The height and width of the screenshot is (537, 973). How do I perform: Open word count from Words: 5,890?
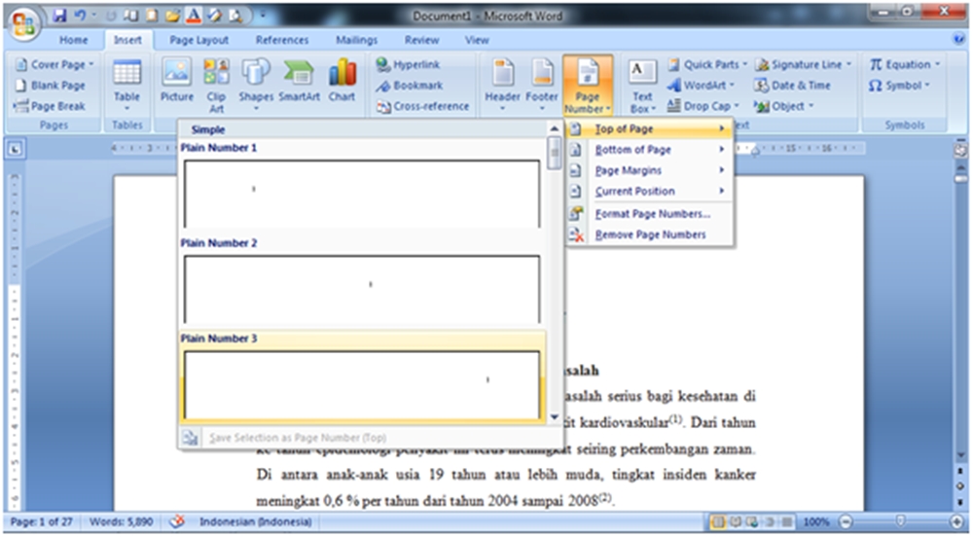[121, 522]
